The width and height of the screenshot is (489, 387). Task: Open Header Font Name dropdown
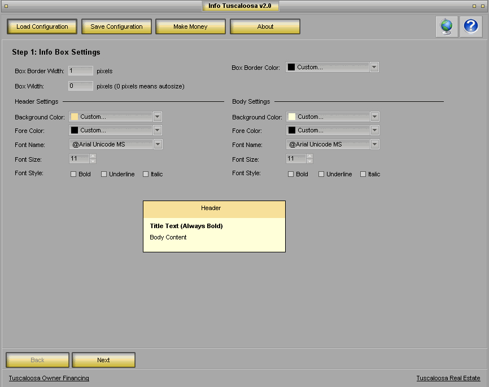point(158,144)
